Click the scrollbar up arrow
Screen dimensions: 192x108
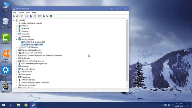(127, 20)
